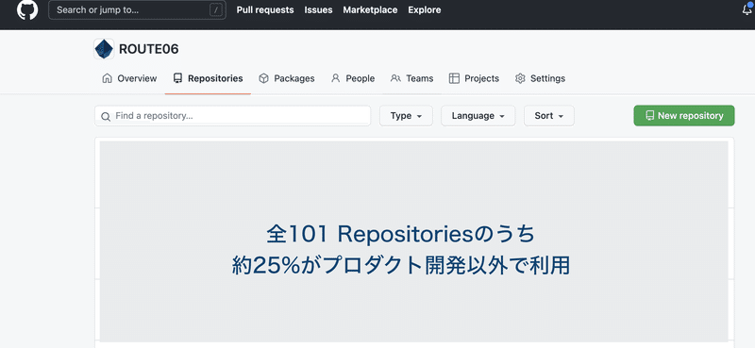This screenshot has height=348, width=755.
Task: Create a New repository
Action: coord(683,116)
